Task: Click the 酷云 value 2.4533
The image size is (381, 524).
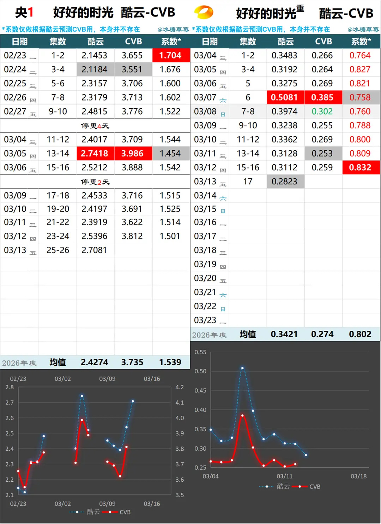Action: 94,195
